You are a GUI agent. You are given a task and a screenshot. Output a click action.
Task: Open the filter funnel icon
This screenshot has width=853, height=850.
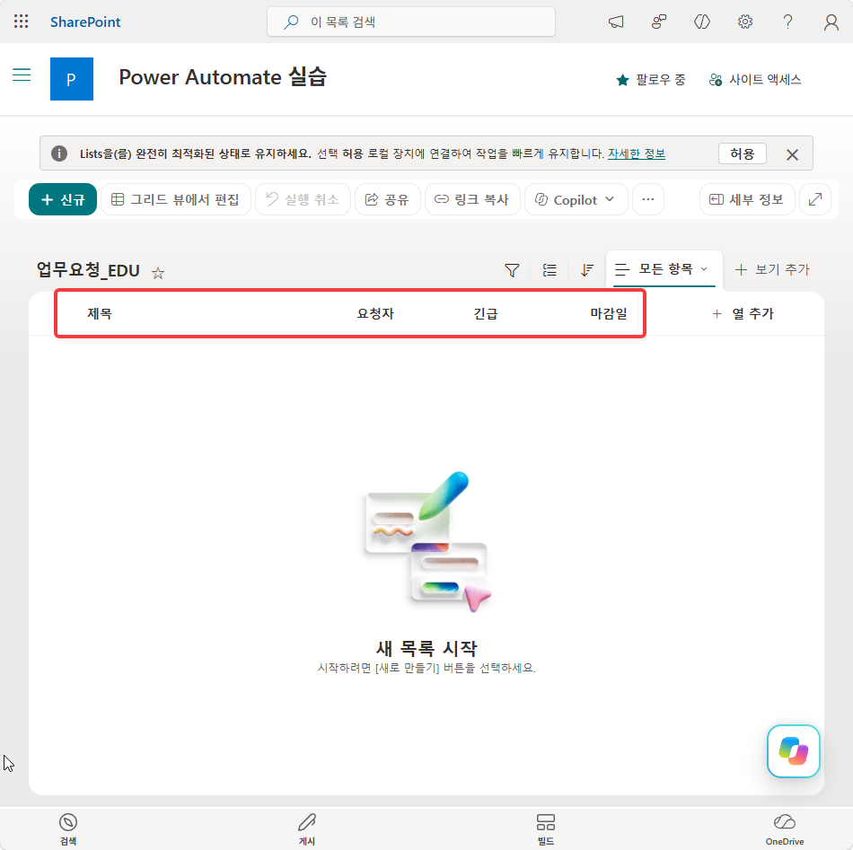pyautogui.click(x=512, y=270)
